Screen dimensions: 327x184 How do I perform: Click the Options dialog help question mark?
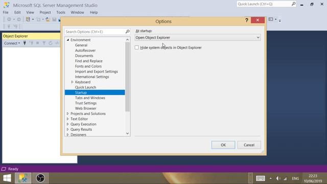pos(247,20)
